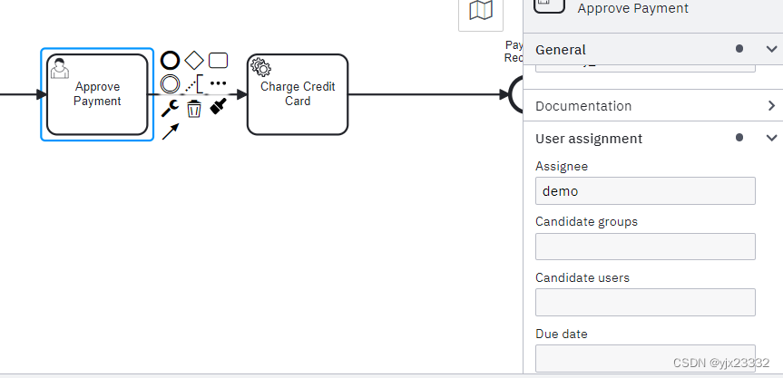The height and width of the screenshot is (378, 783).
Task: Focus the Candidate users input field
Action: point(645,302)
